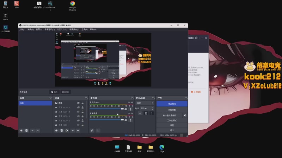Screen dimensions: 282x158
Task: Add a new source with the plus icon
Action: point(56,131)
